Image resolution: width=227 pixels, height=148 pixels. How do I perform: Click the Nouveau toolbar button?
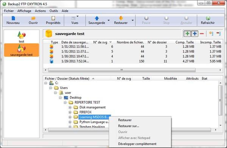click(13, 20)
